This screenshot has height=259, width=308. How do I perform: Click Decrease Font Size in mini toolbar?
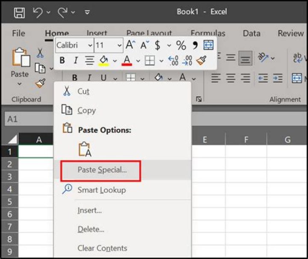145,45
